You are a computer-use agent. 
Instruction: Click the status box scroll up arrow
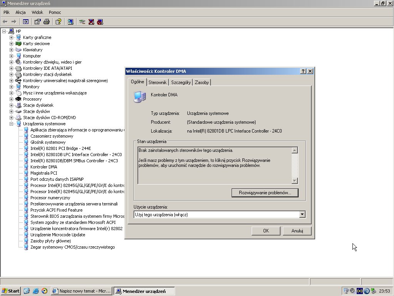tap(295, 150)
